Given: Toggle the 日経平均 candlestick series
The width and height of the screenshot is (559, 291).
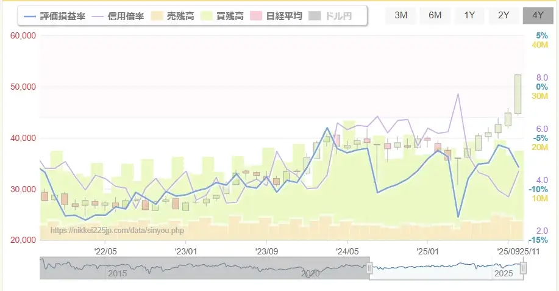Looking at the screenshot, I should (x=278, y=16).
